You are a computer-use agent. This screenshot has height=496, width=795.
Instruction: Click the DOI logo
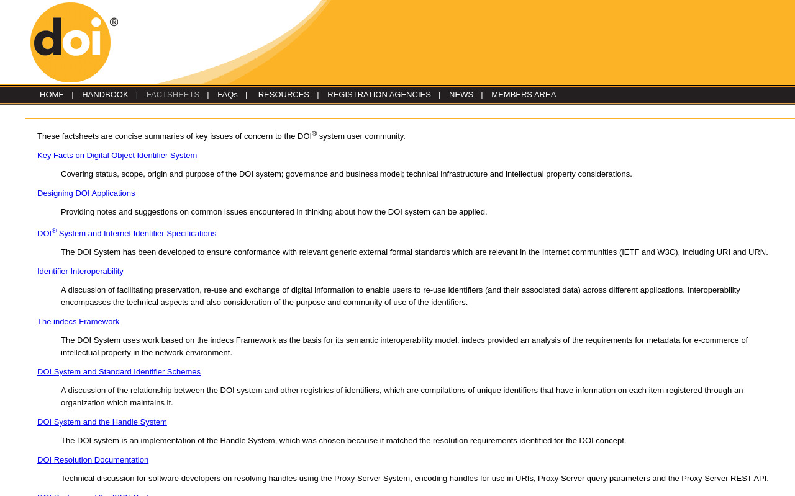click(x=74, y=42)
